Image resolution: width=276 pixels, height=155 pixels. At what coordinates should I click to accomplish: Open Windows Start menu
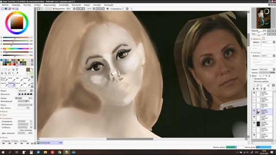coord(3,152)
